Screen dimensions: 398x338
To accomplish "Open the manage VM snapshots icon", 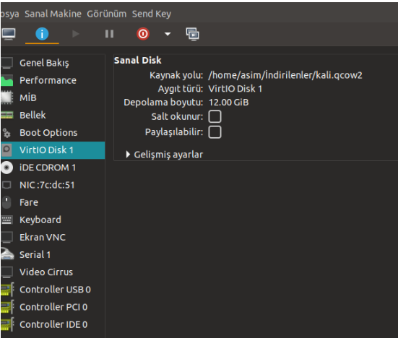I will (192, 34).
